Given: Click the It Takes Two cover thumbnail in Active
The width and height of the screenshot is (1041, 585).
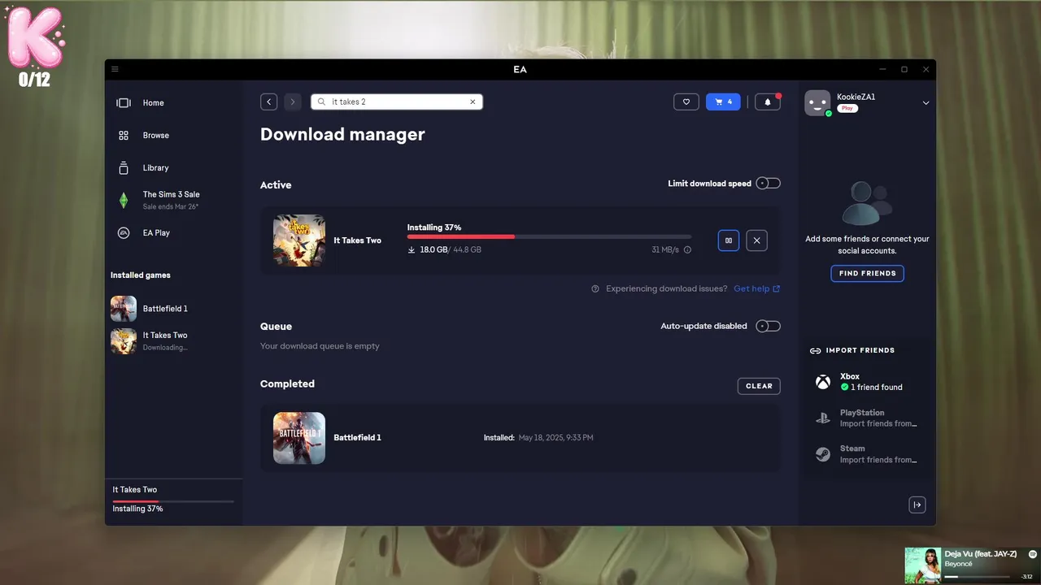Looking at the screenshot, I should [x=299, y=240].
